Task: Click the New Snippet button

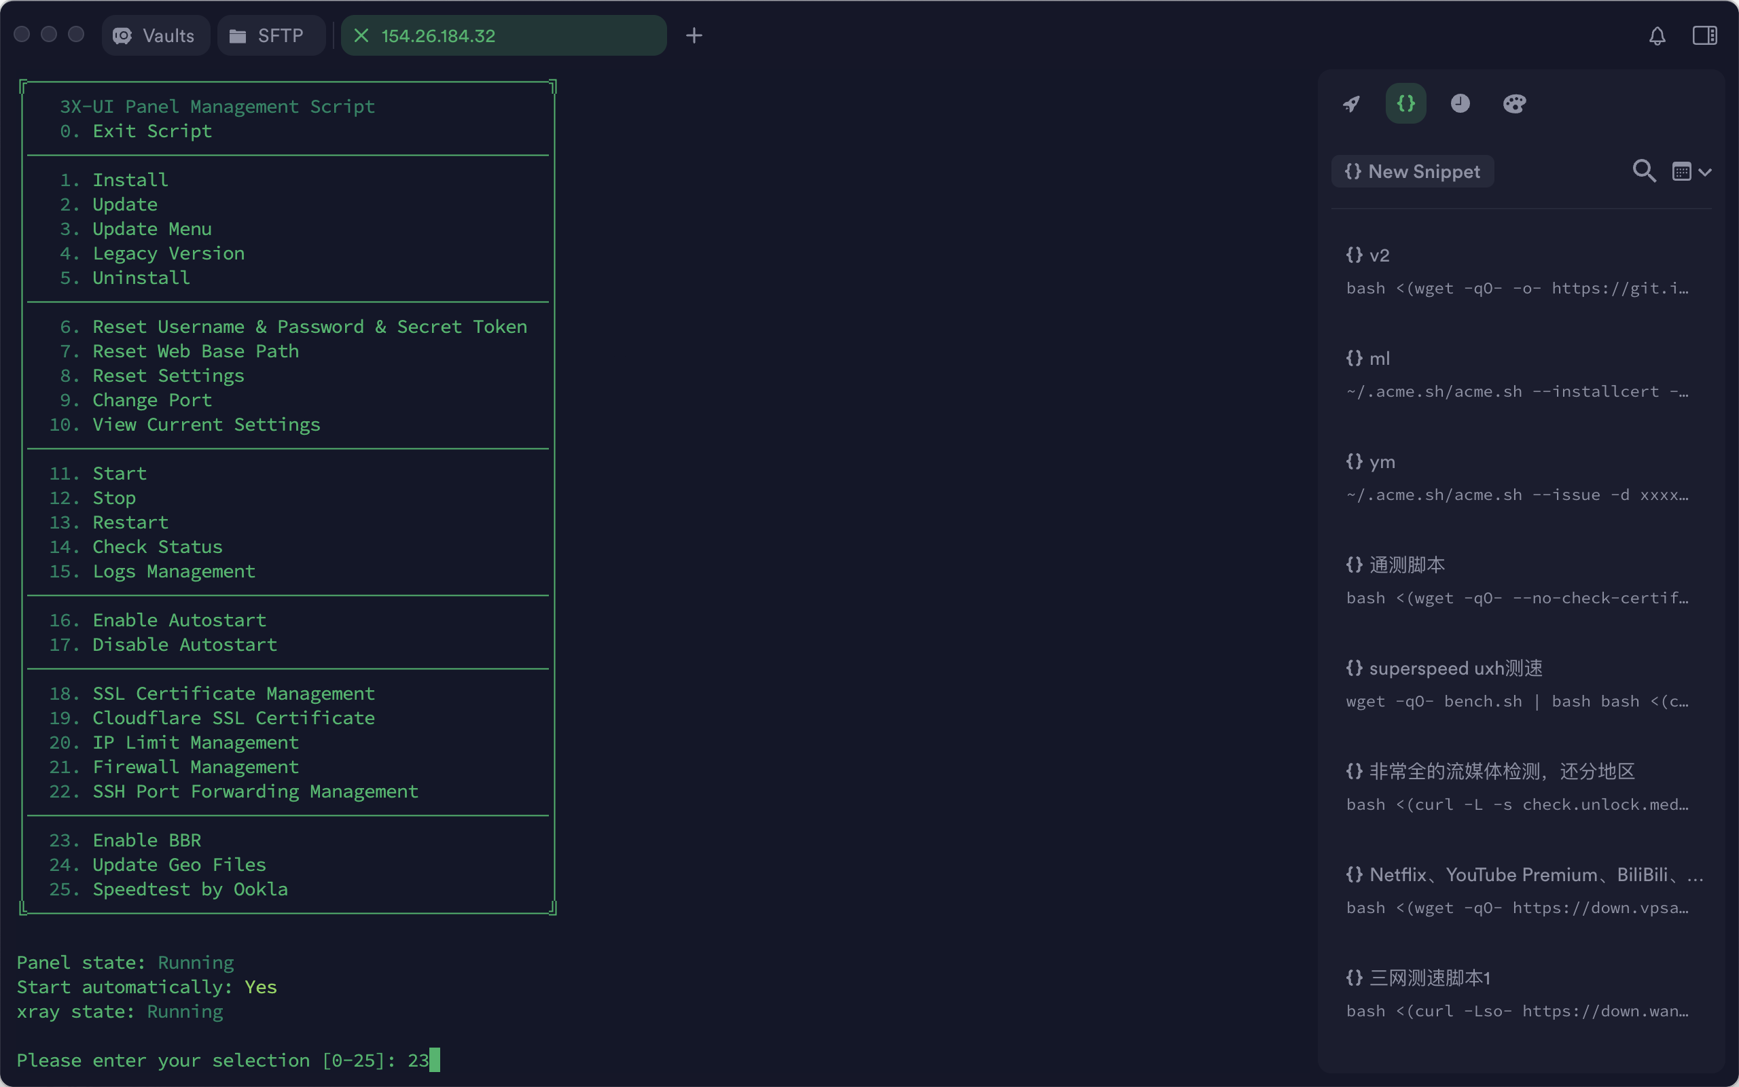Action: click(x=1412, y=172)
